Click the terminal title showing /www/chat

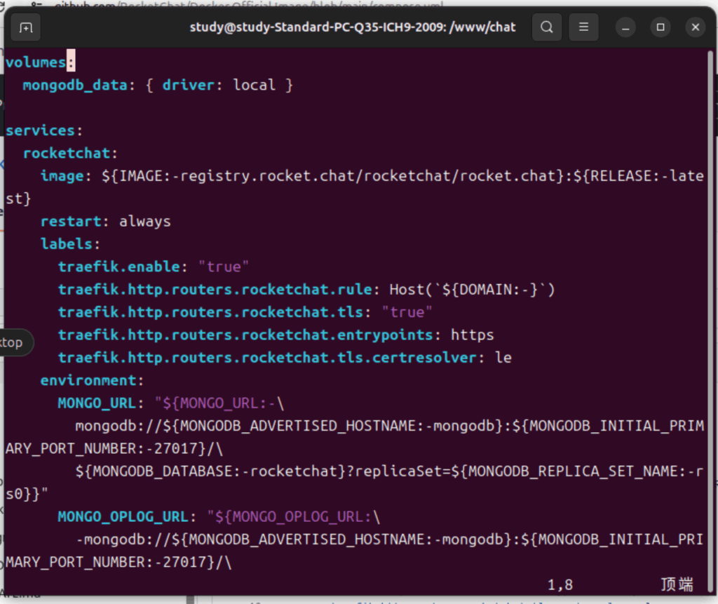(x=353, y=27)
